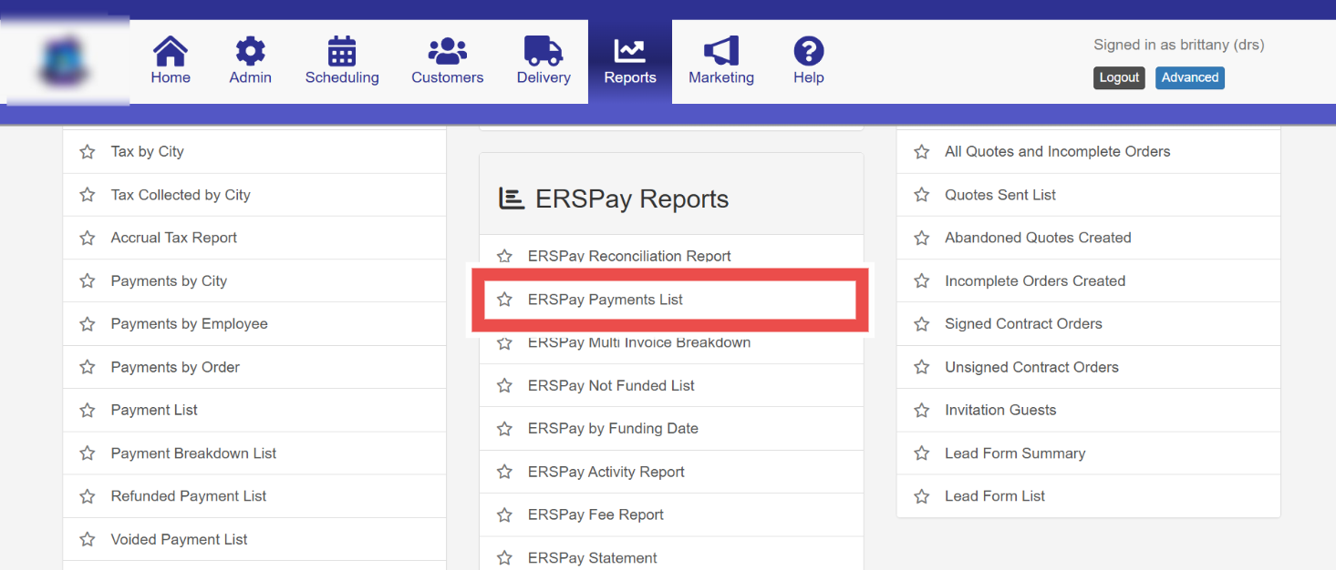The height and width of the screenshot is (570, 1336).
Task: Star the Invitation Guests report
Action: click(x=922, y=411)
